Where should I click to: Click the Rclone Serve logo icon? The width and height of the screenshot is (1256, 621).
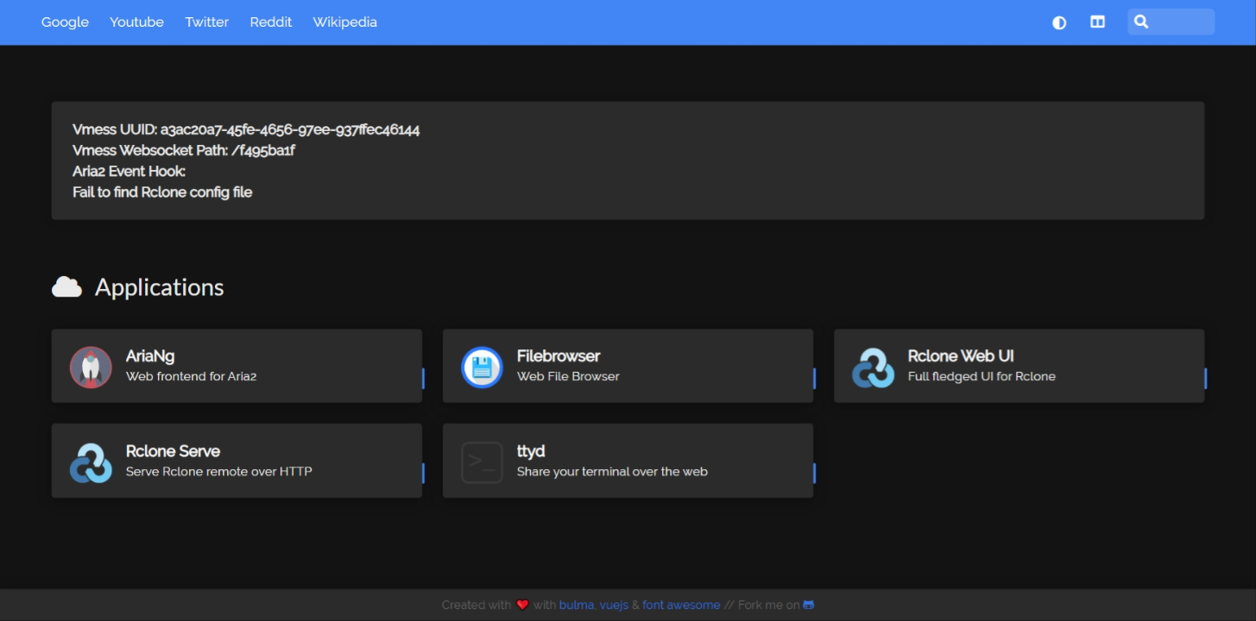tap(91, 461)
